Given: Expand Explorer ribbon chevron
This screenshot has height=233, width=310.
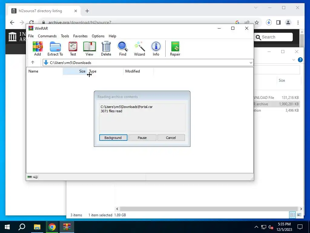Looking at the screenshot, I should tap(294, 60).
